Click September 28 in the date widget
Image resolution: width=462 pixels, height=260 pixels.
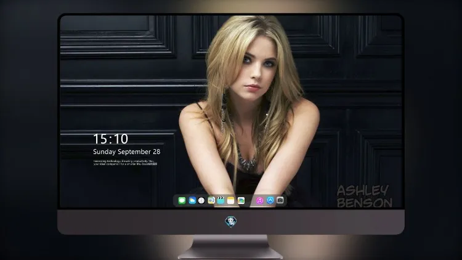(139, 152)
